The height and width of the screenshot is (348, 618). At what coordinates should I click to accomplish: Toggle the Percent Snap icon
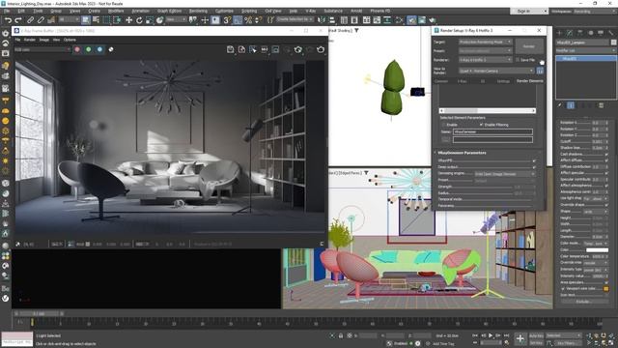click(248, 20)
